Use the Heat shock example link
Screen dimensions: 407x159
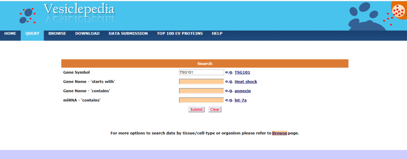click(x=246, y=82)
